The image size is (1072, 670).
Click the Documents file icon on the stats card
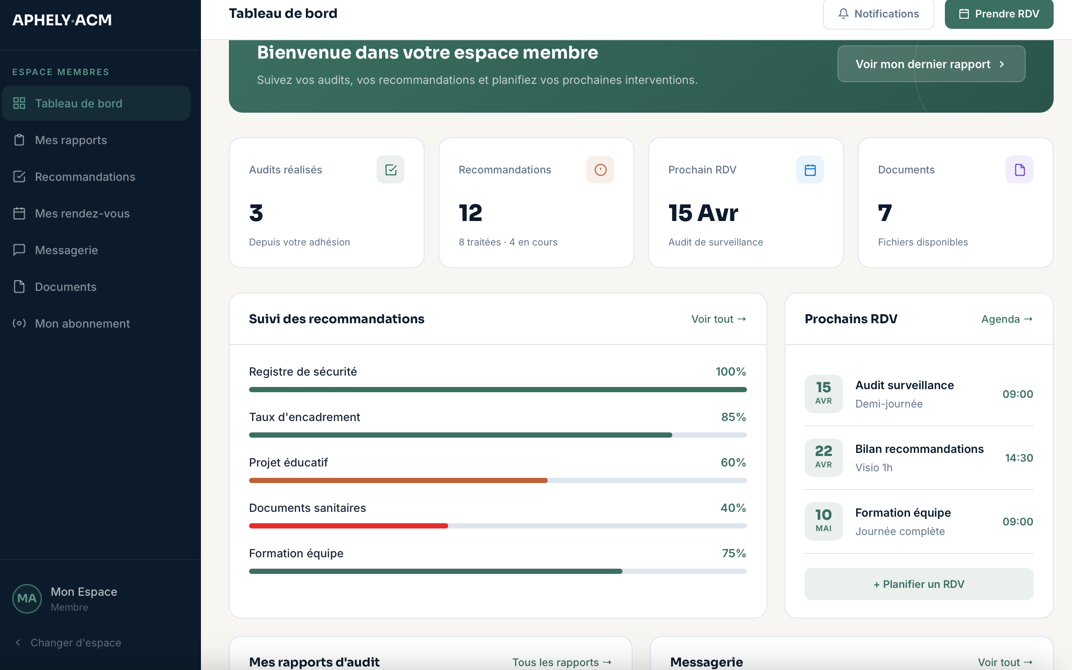(x=1019, y=169)
